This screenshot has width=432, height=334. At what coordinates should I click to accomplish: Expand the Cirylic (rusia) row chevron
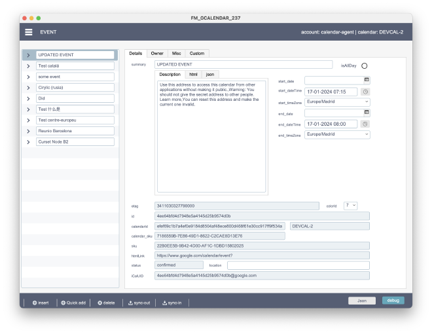pos(28,88)
